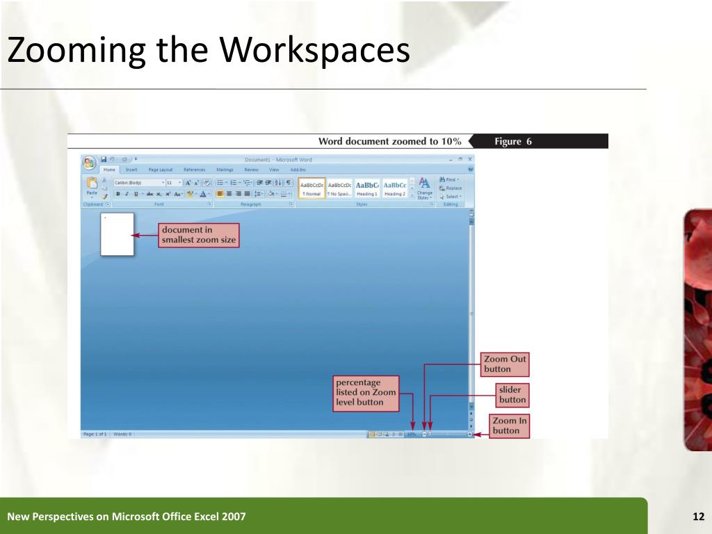Click the Sort icon in Paragraph group

(278, 183)
